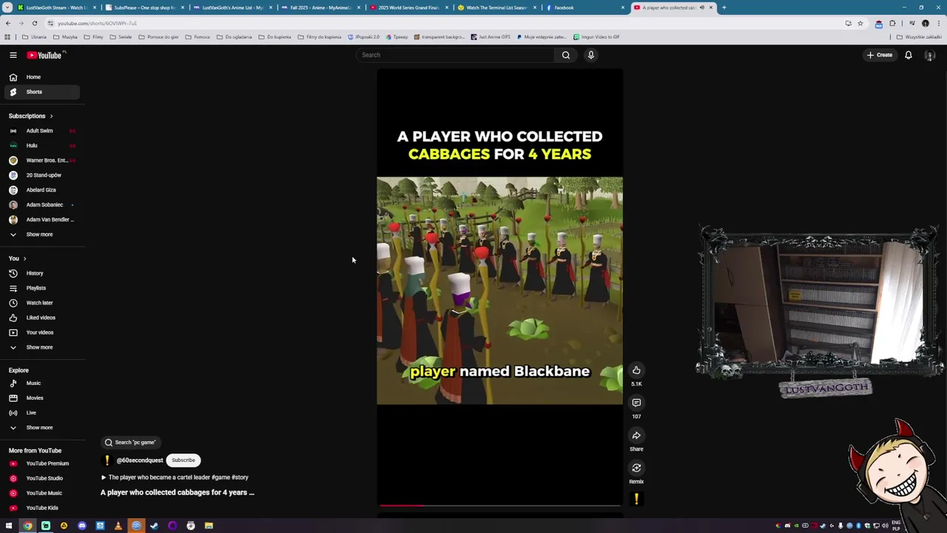Subscribe to @60secondquest
Screen dimensions: 947x533
click(x=183, y=460)
